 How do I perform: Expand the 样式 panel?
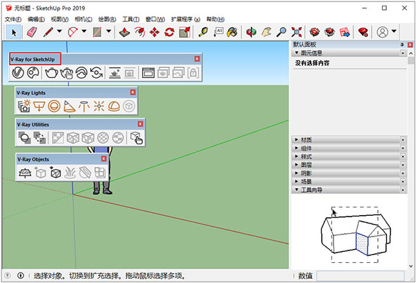296,156
